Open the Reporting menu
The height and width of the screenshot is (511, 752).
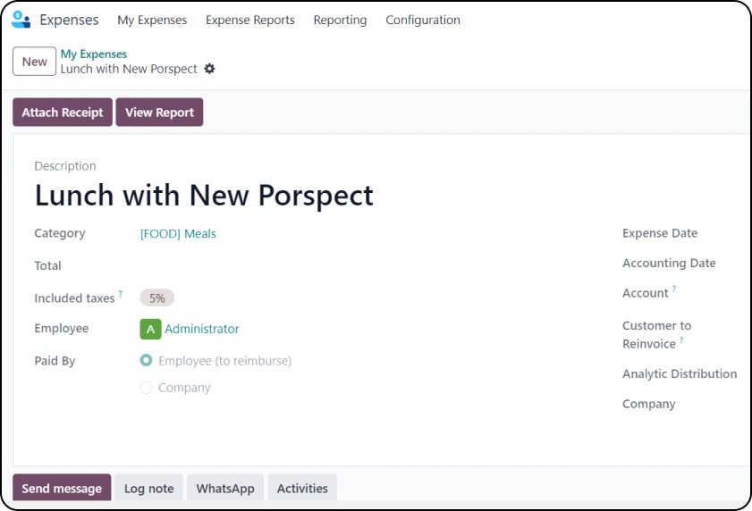[x=340, y=21]
